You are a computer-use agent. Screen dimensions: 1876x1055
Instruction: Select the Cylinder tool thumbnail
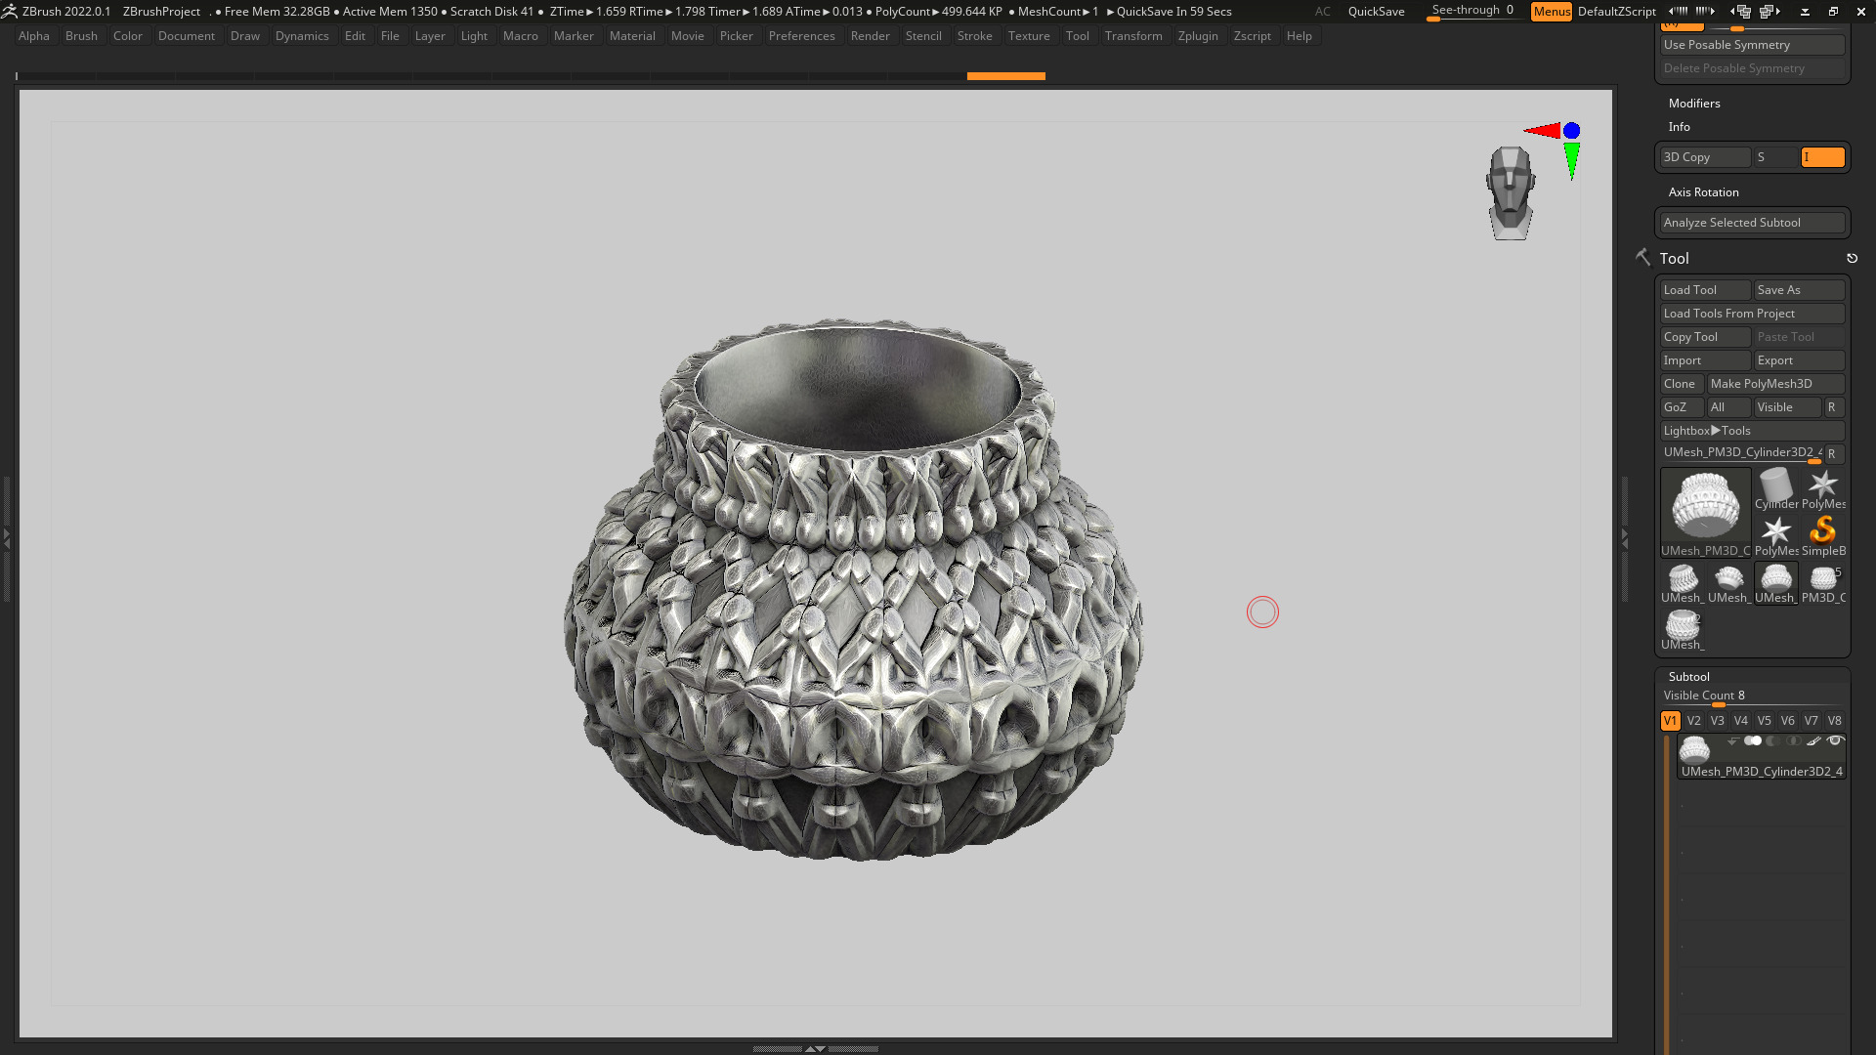tap(1776, 489)
